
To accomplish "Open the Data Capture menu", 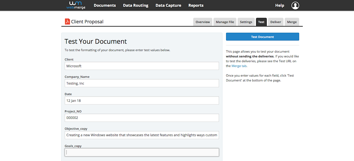I will coord(168,5).
